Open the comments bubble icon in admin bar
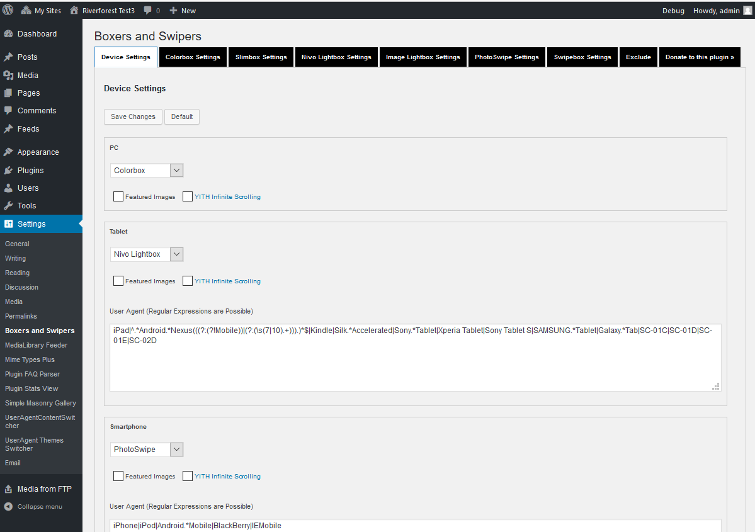This screenshot has height=532, width=755. pyautogui.click(x=148, y=11)
